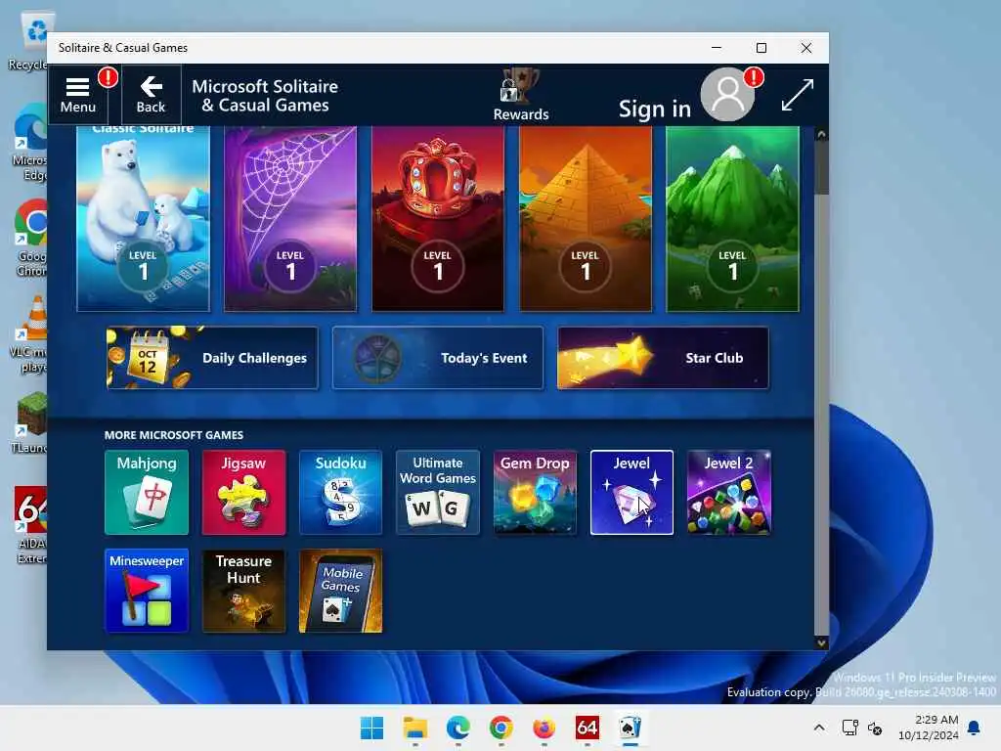Click scrollbar down arrow in game window
Screen dimensions: 1001x751
[821, 643]
